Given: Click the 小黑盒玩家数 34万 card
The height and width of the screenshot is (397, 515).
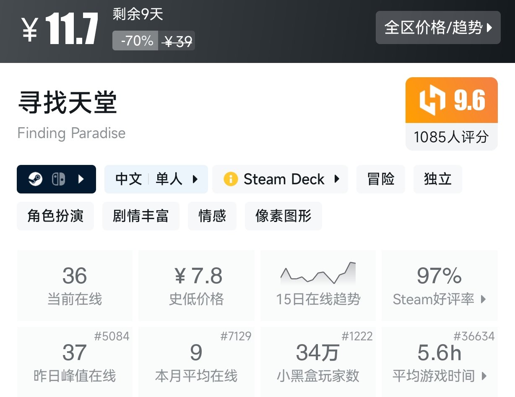Looking at the screenshot, I should pos(317,362).
